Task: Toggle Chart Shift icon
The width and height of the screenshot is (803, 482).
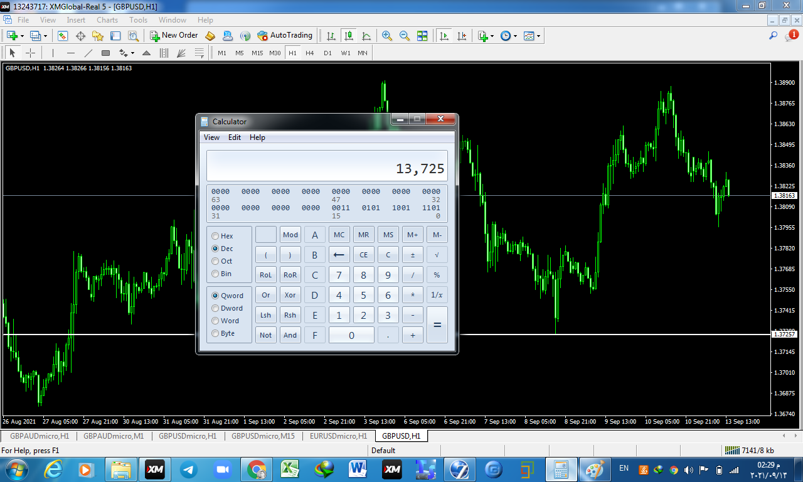Action: click(462, 36)
